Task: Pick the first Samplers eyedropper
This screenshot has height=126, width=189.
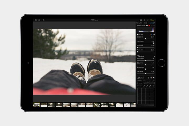Action: (x=144, y=86)
